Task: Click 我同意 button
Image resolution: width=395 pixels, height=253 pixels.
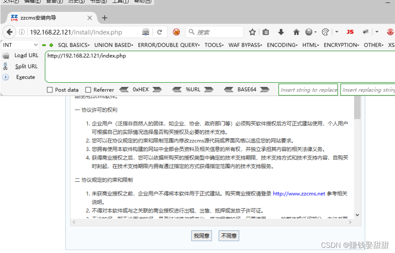Action: coord(202,236)
